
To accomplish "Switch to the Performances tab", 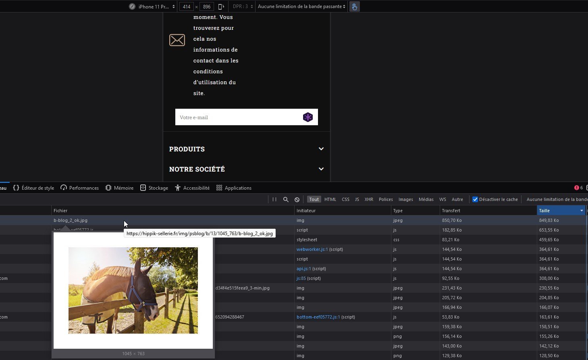I will point(79,188).
